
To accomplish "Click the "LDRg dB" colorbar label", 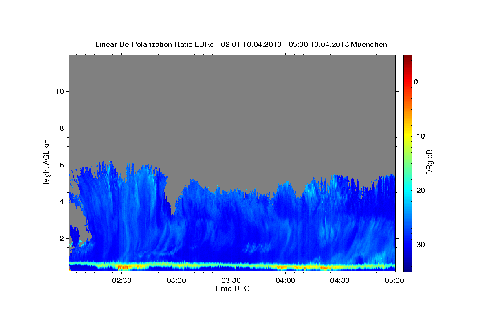I will coord(429,163).
